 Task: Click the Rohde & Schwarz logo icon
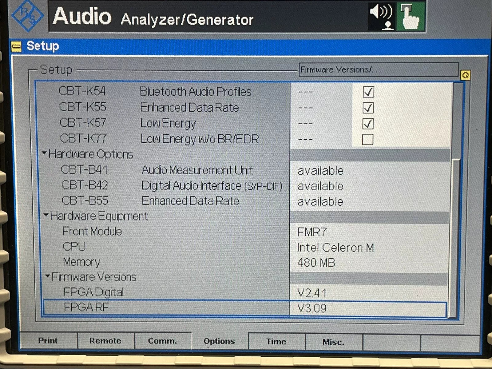click(x=27, y=16)
